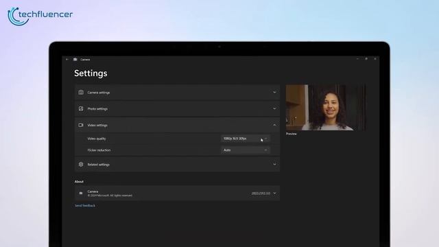Click the Camera title text in title bar

point(85,60)
